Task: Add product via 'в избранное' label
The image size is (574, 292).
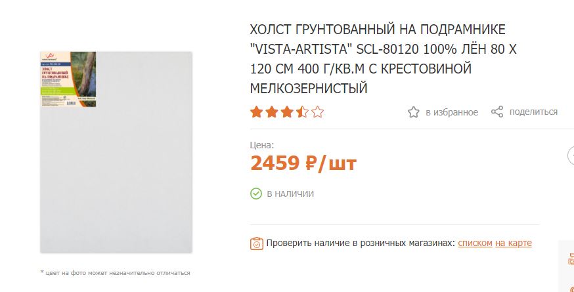Action: tap(452, 112)
